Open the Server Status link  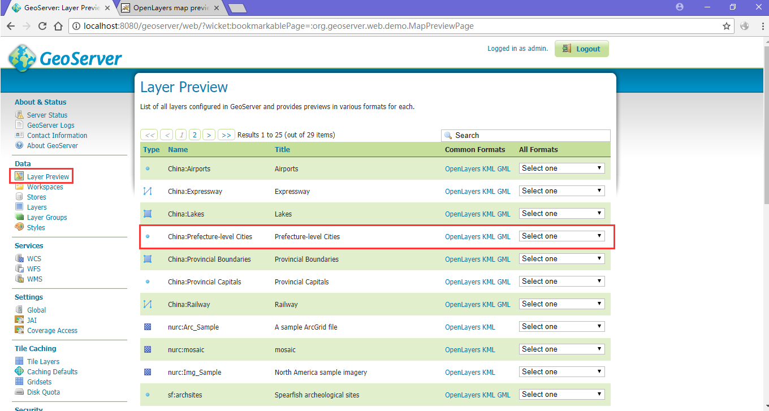pyautogui.click(x=47, y=115)
